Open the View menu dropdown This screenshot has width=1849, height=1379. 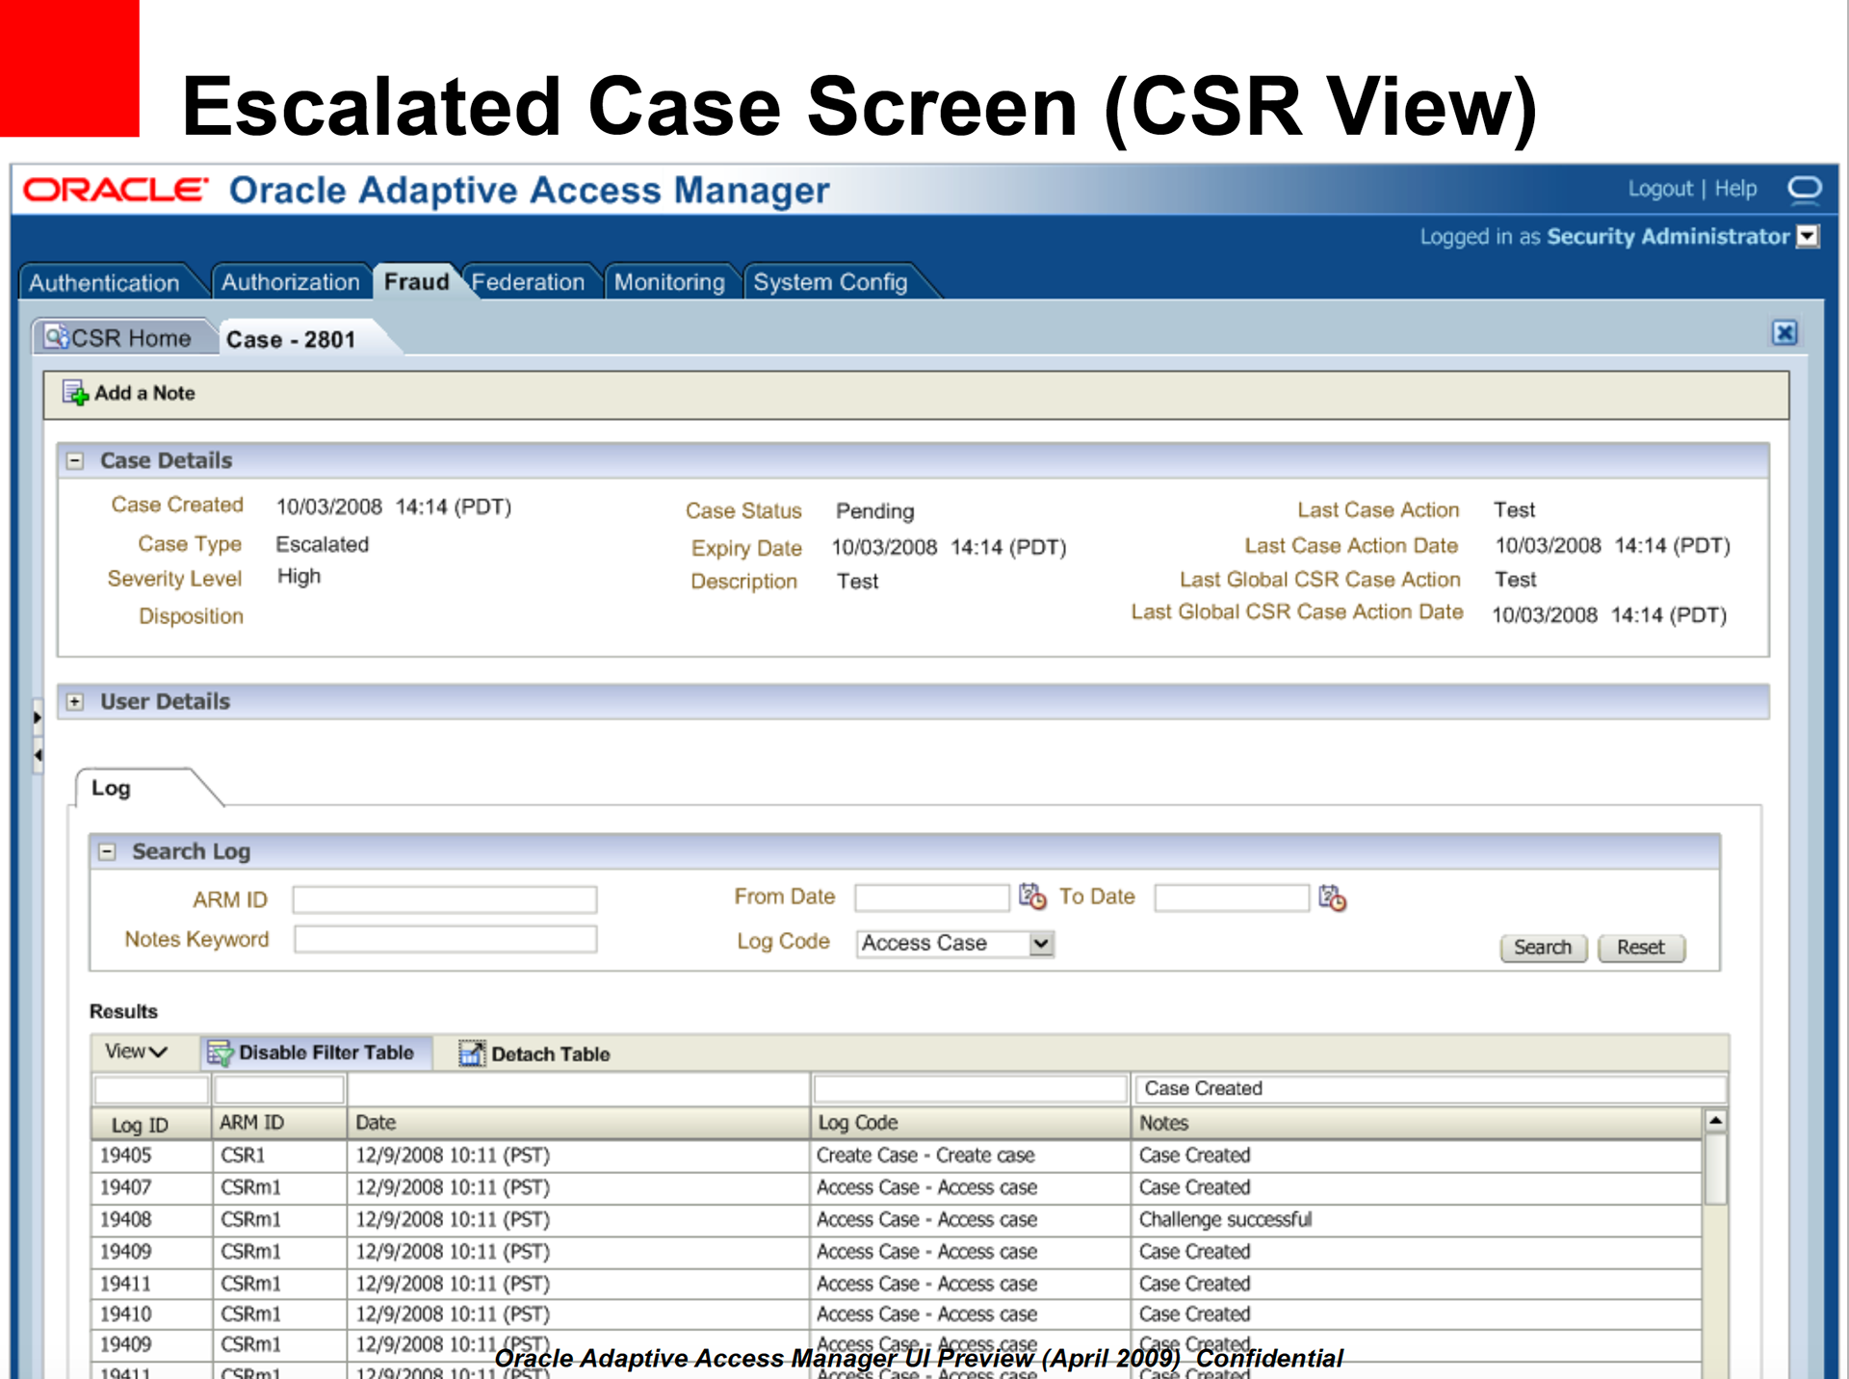click(136, 1052)
